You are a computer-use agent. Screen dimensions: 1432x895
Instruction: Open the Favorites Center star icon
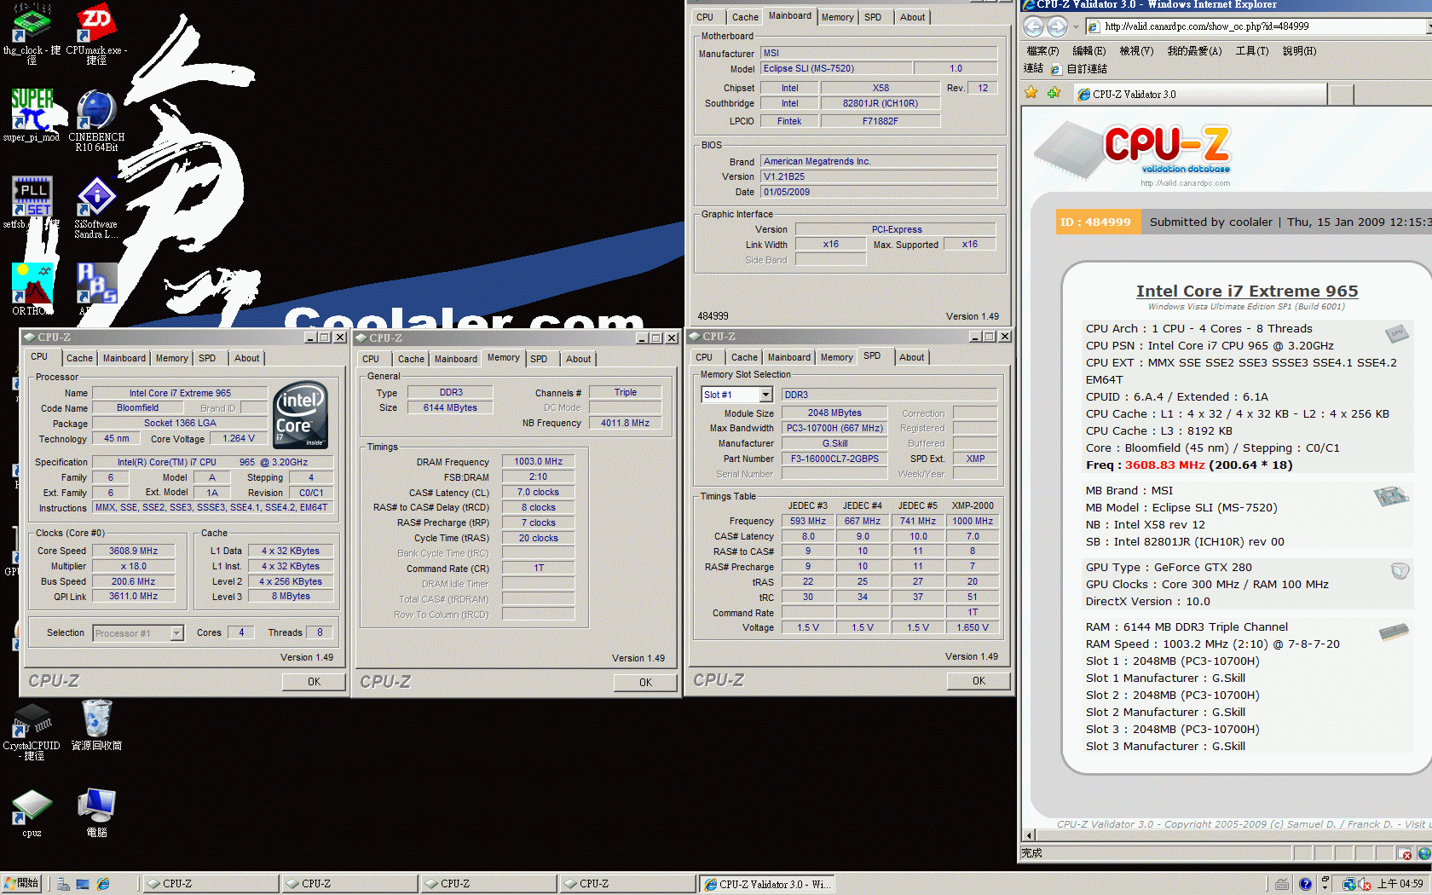point(1031,92)
